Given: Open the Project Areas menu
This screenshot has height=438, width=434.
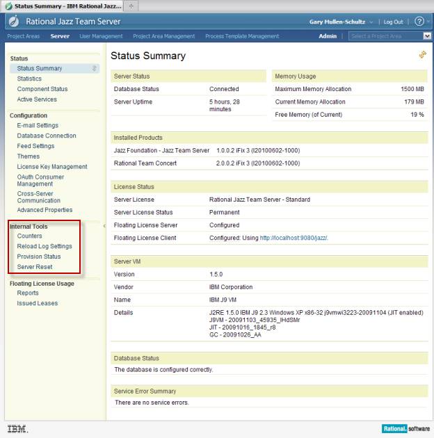Looking at the screenshot, I should (x=24, y=36).
